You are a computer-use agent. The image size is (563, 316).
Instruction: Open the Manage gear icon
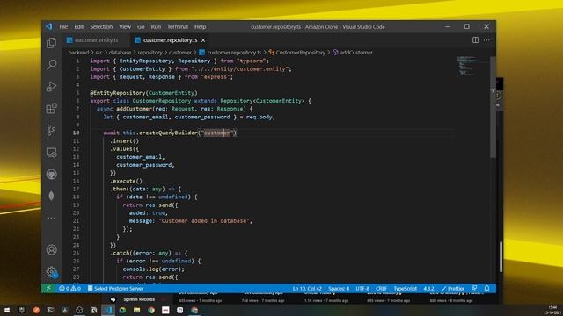point(51,272)
